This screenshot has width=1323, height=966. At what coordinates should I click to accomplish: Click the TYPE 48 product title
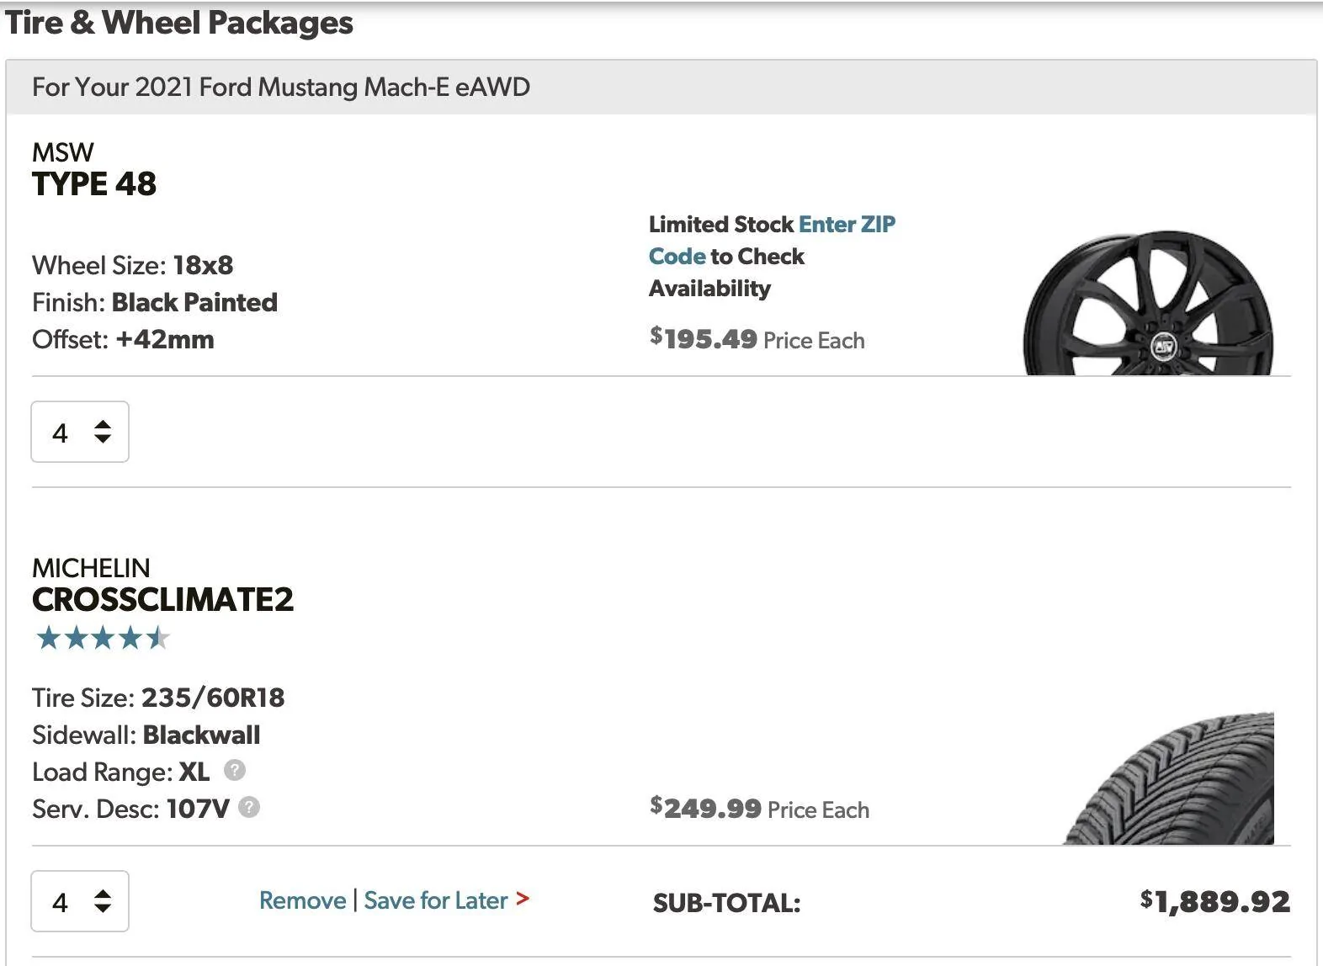[94, 183]
